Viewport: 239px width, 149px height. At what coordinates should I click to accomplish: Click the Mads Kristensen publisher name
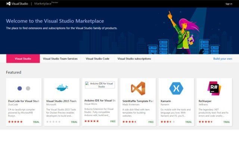coord(131,105)
